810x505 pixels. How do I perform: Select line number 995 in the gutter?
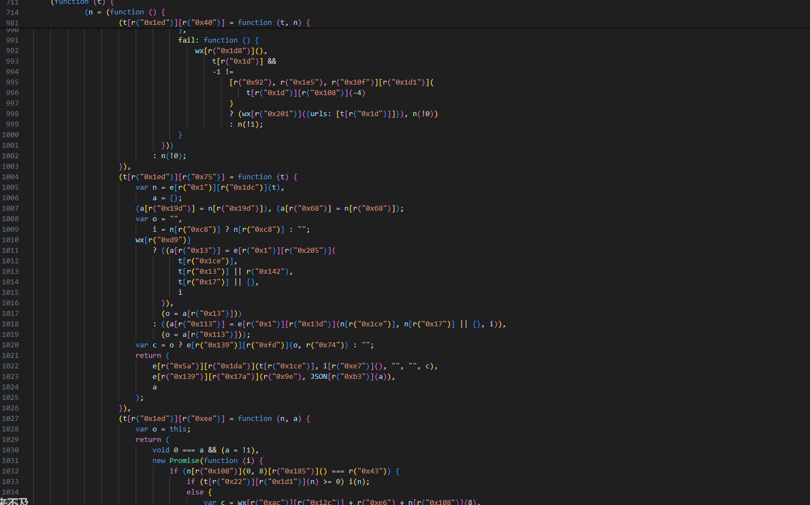(12, 82)
